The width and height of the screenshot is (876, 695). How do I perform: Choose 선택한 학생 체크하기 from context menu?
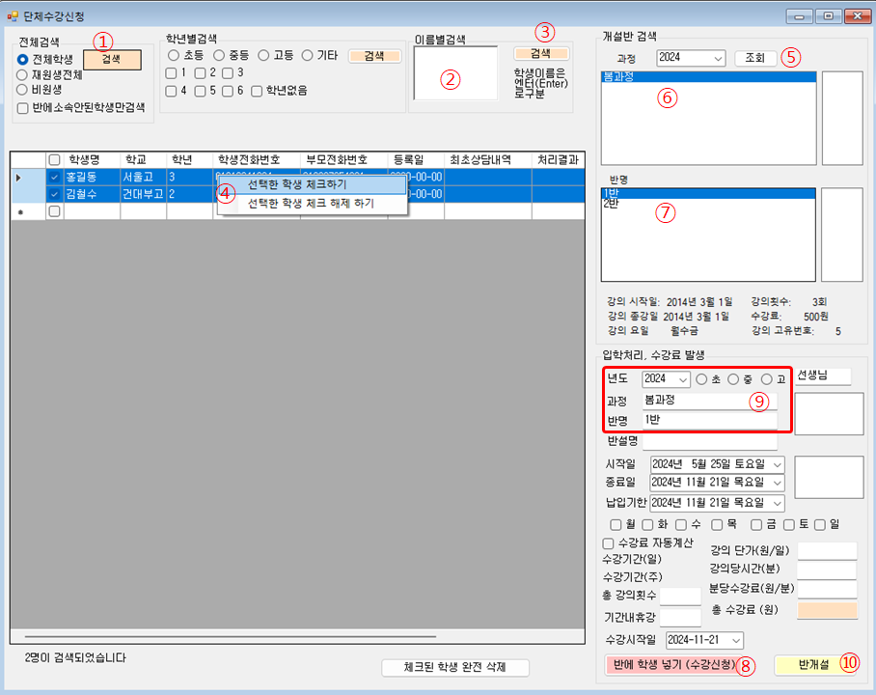[x=297, y=184]
